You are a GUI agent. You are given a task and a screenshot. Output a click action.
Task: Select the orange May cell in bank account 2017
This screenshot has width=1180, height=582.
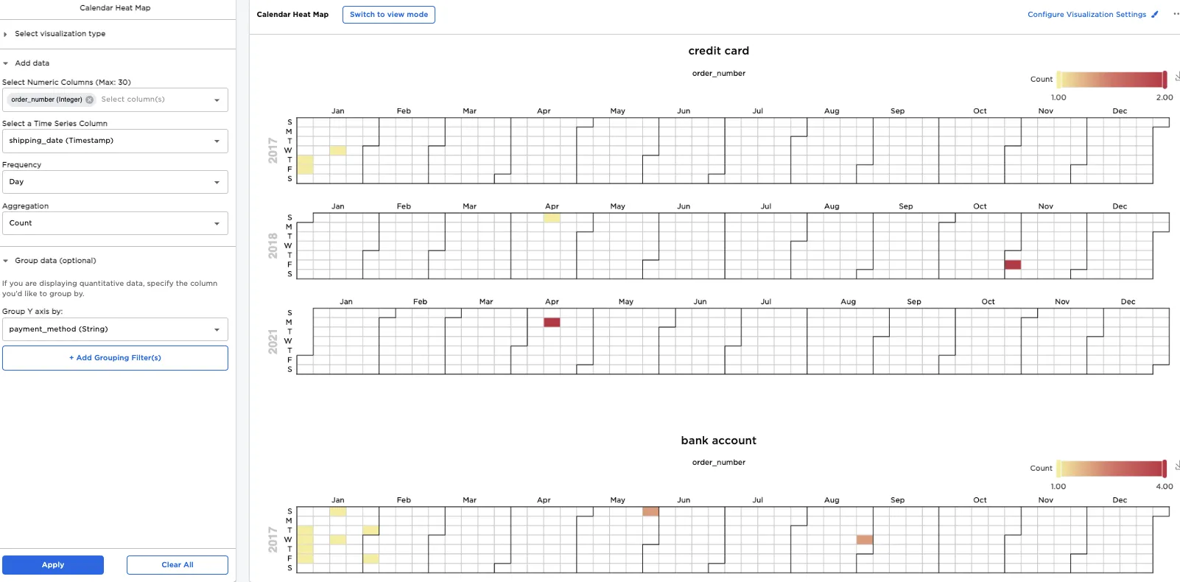649,511
